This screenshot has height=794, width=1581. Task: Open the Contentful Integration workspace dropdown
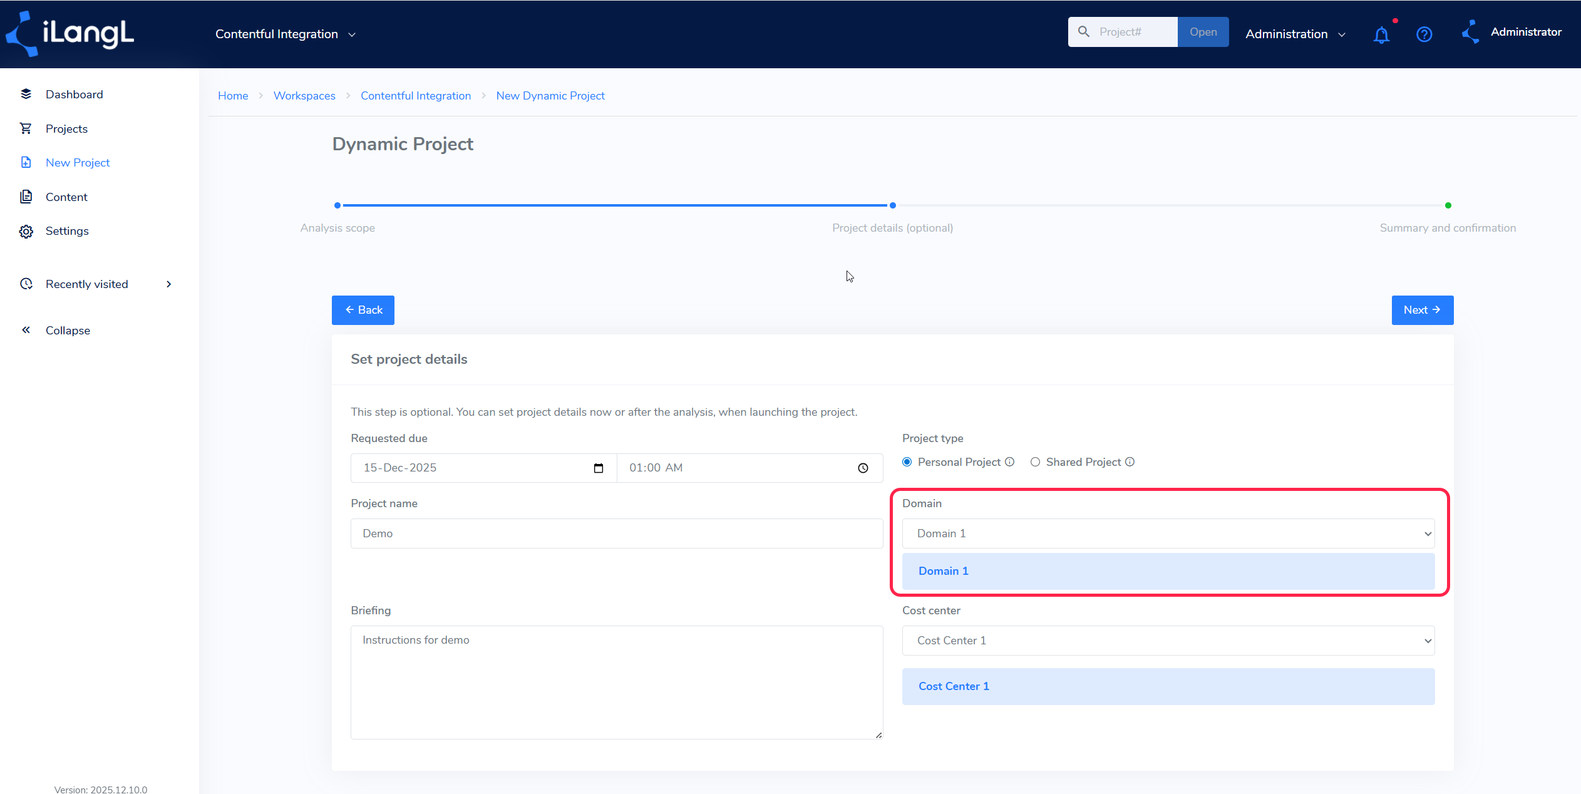286,34
